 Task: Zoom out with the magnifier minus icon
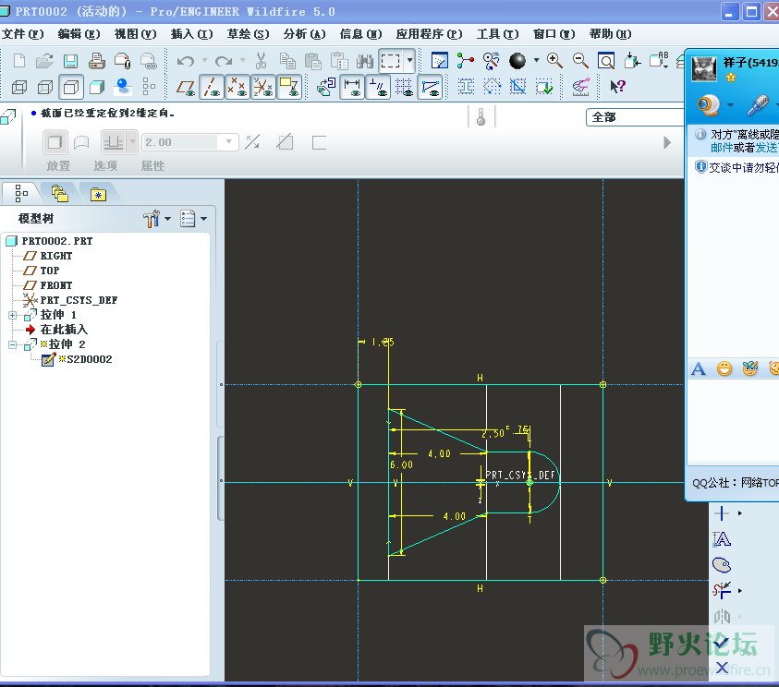tap(580, 61)
